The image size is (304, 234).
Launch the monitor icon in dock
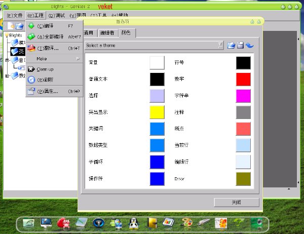46,223
